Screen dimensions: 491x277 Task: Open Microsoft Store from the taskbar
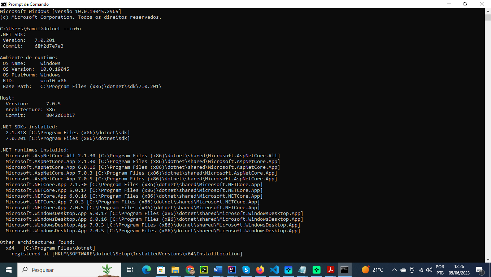click(x=161, y=269)
